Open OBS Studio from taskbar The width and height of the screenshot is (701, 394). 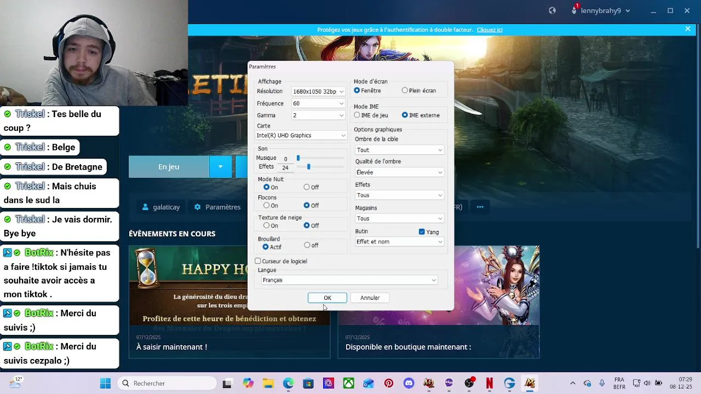(469, 383)
